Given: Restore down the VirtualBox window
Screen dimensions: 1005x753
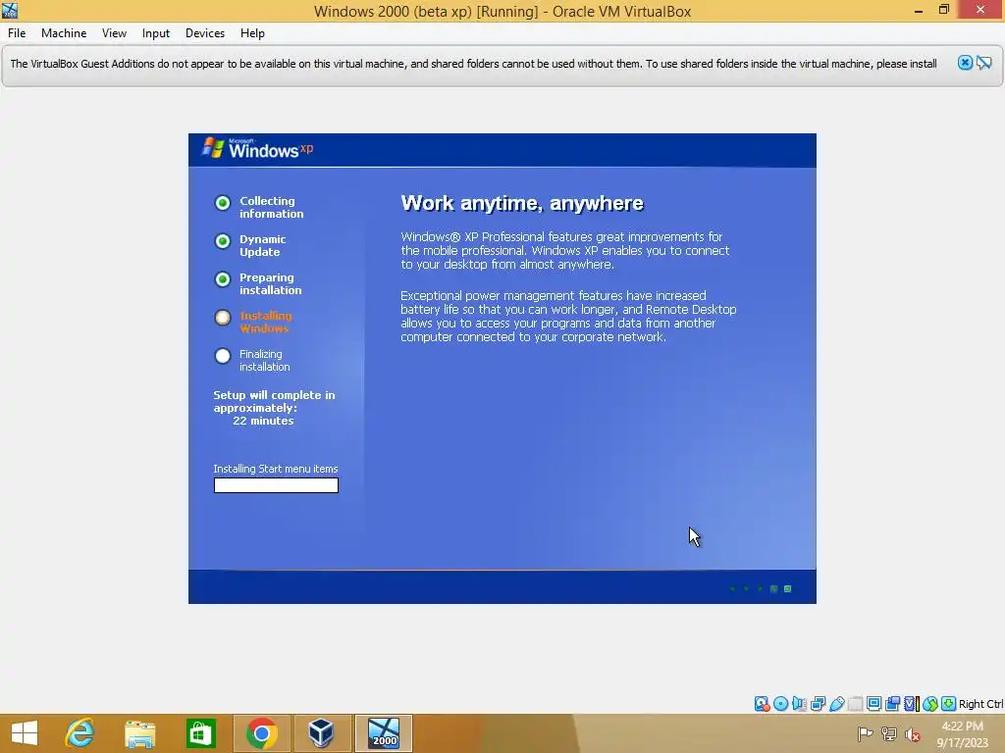Looking at the screenshot, I should 943,10.
